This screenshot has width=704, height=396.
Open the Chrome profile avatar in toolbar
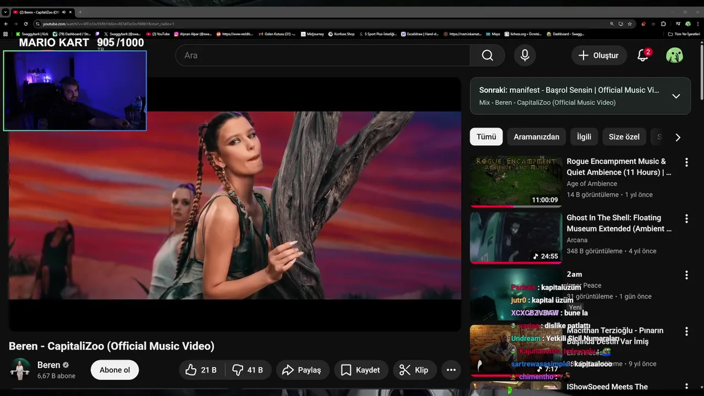point(687,24)
